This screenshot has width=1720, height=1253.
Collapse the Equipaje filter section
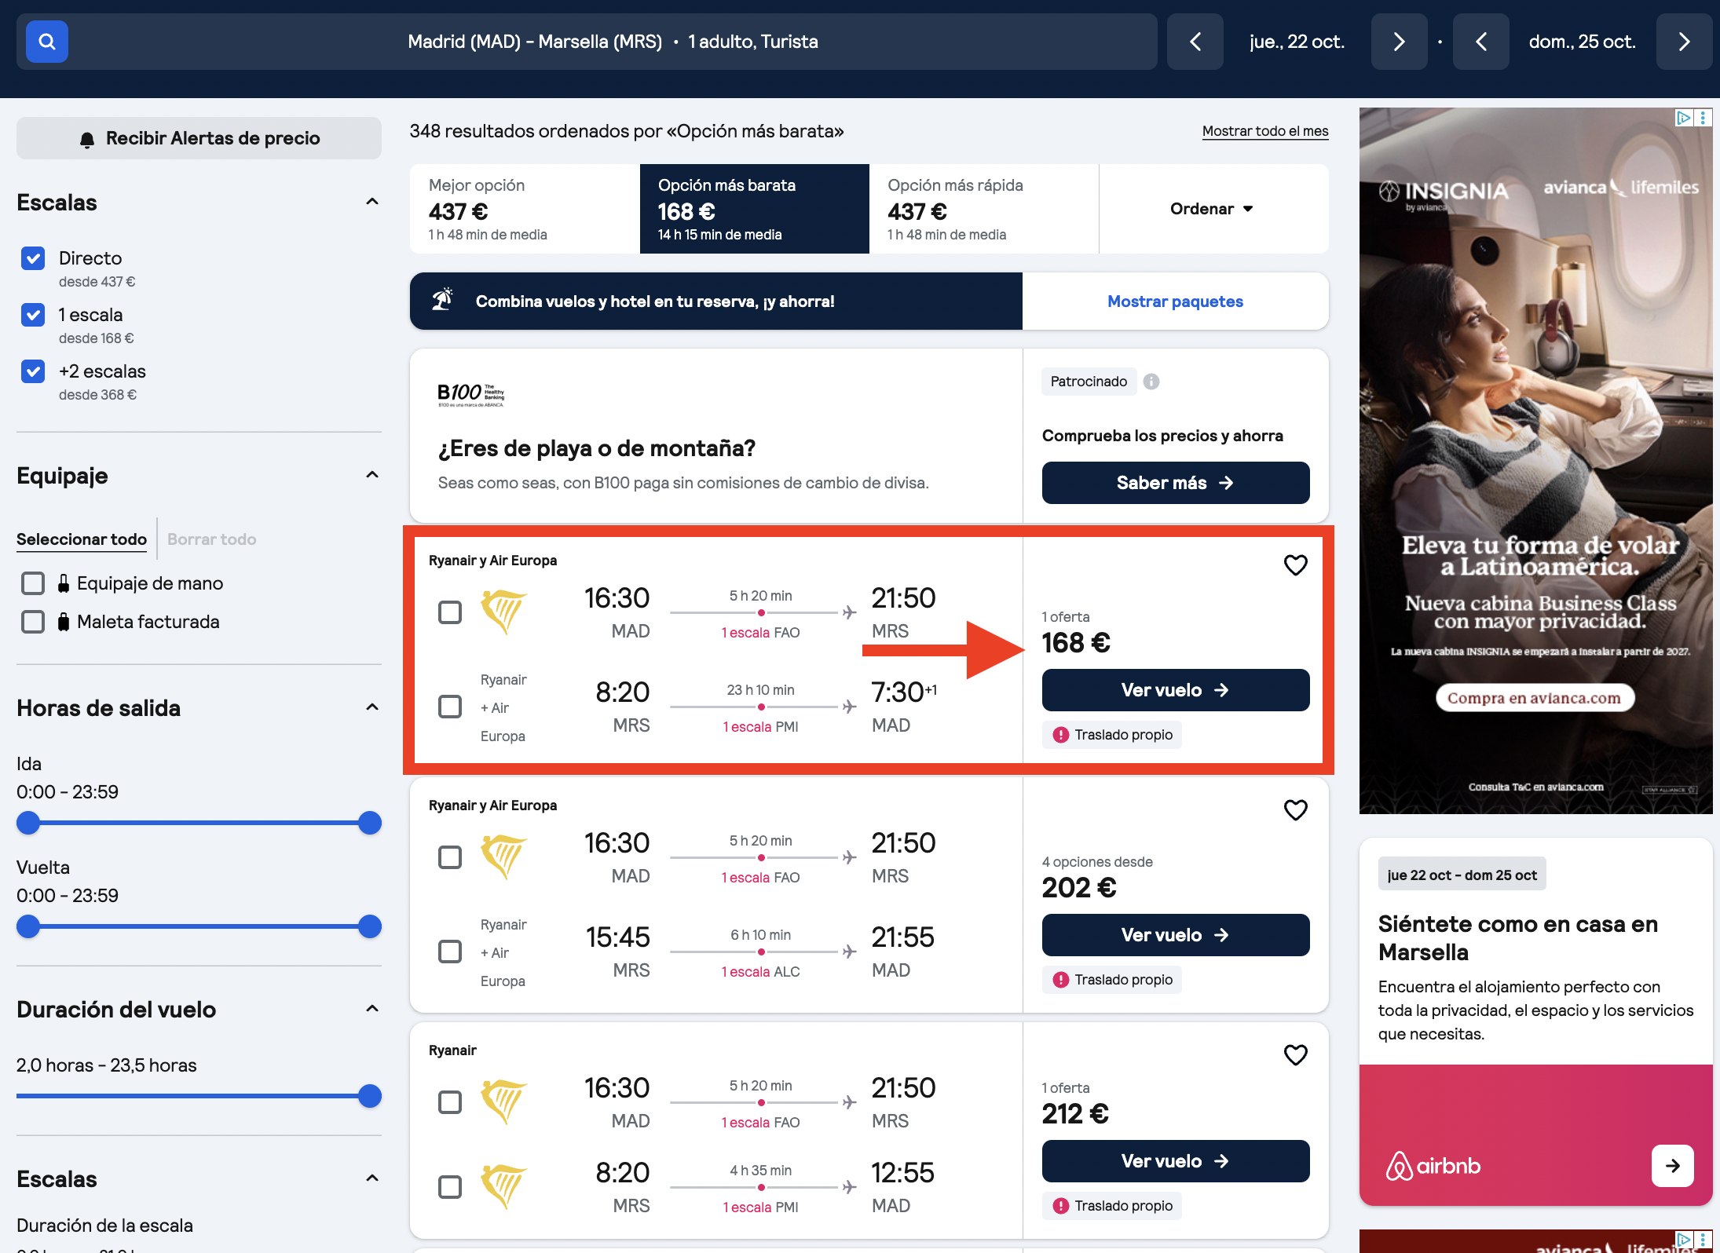tap(372, 475)
